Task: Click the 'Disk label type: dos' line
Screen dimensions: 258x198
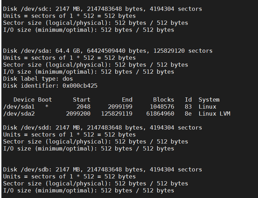Action: [38, 79]
